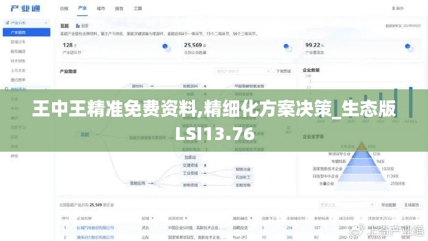Image resolution: width=428 pixels, height=241 pixels.
Task: Open the 区域 column filter dropdown
Action: click(x=153, y=218)
